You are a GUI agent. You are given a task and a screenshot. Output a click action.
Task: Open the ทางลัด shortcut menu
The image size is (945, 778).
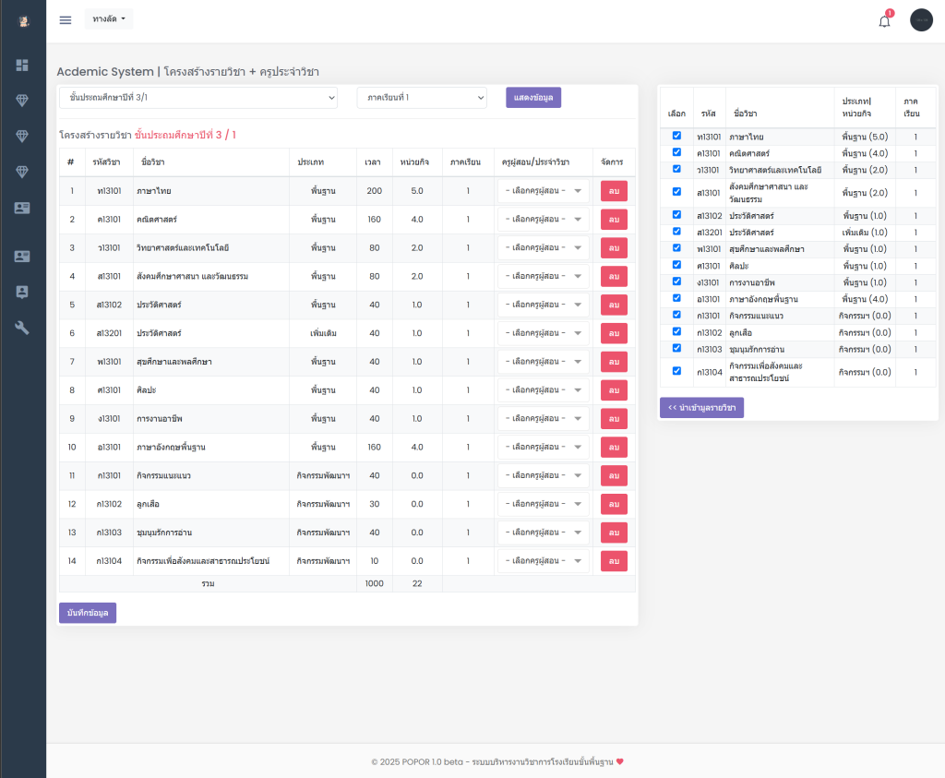109,19
